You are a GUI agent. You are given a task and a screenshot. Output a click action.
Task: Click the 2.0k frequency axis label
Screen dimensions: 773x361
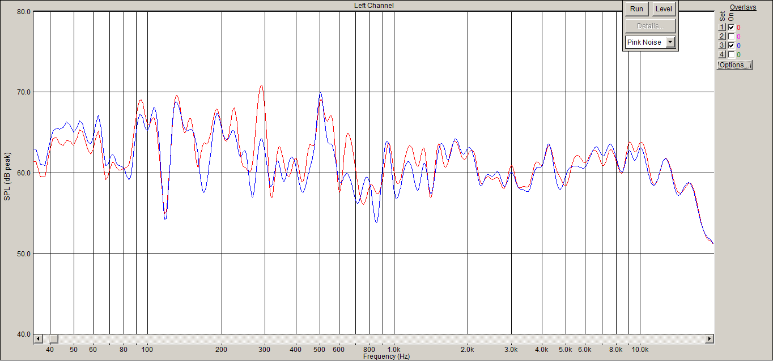[x=468, y=350]
